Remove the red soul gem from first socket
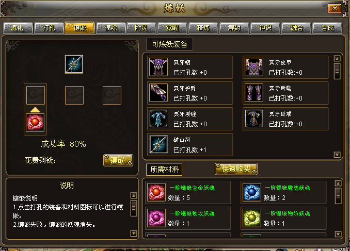 [x=35, y=123]
